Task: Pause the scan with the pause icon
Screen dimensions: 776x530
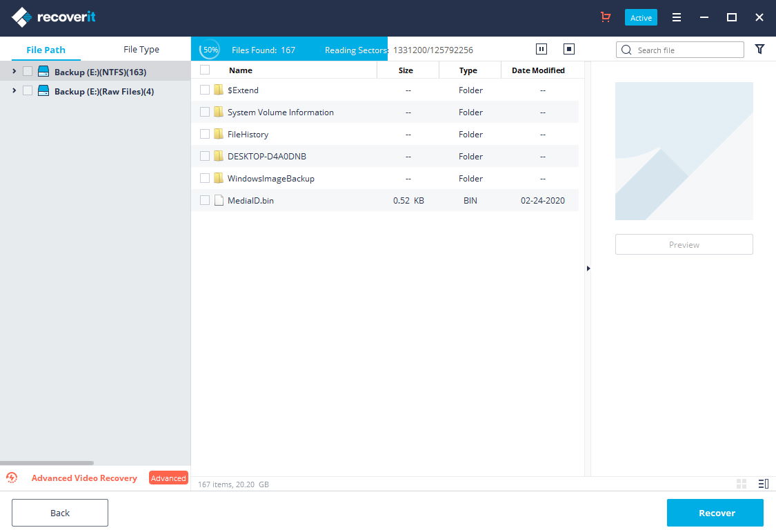Action: pos(541,49)
